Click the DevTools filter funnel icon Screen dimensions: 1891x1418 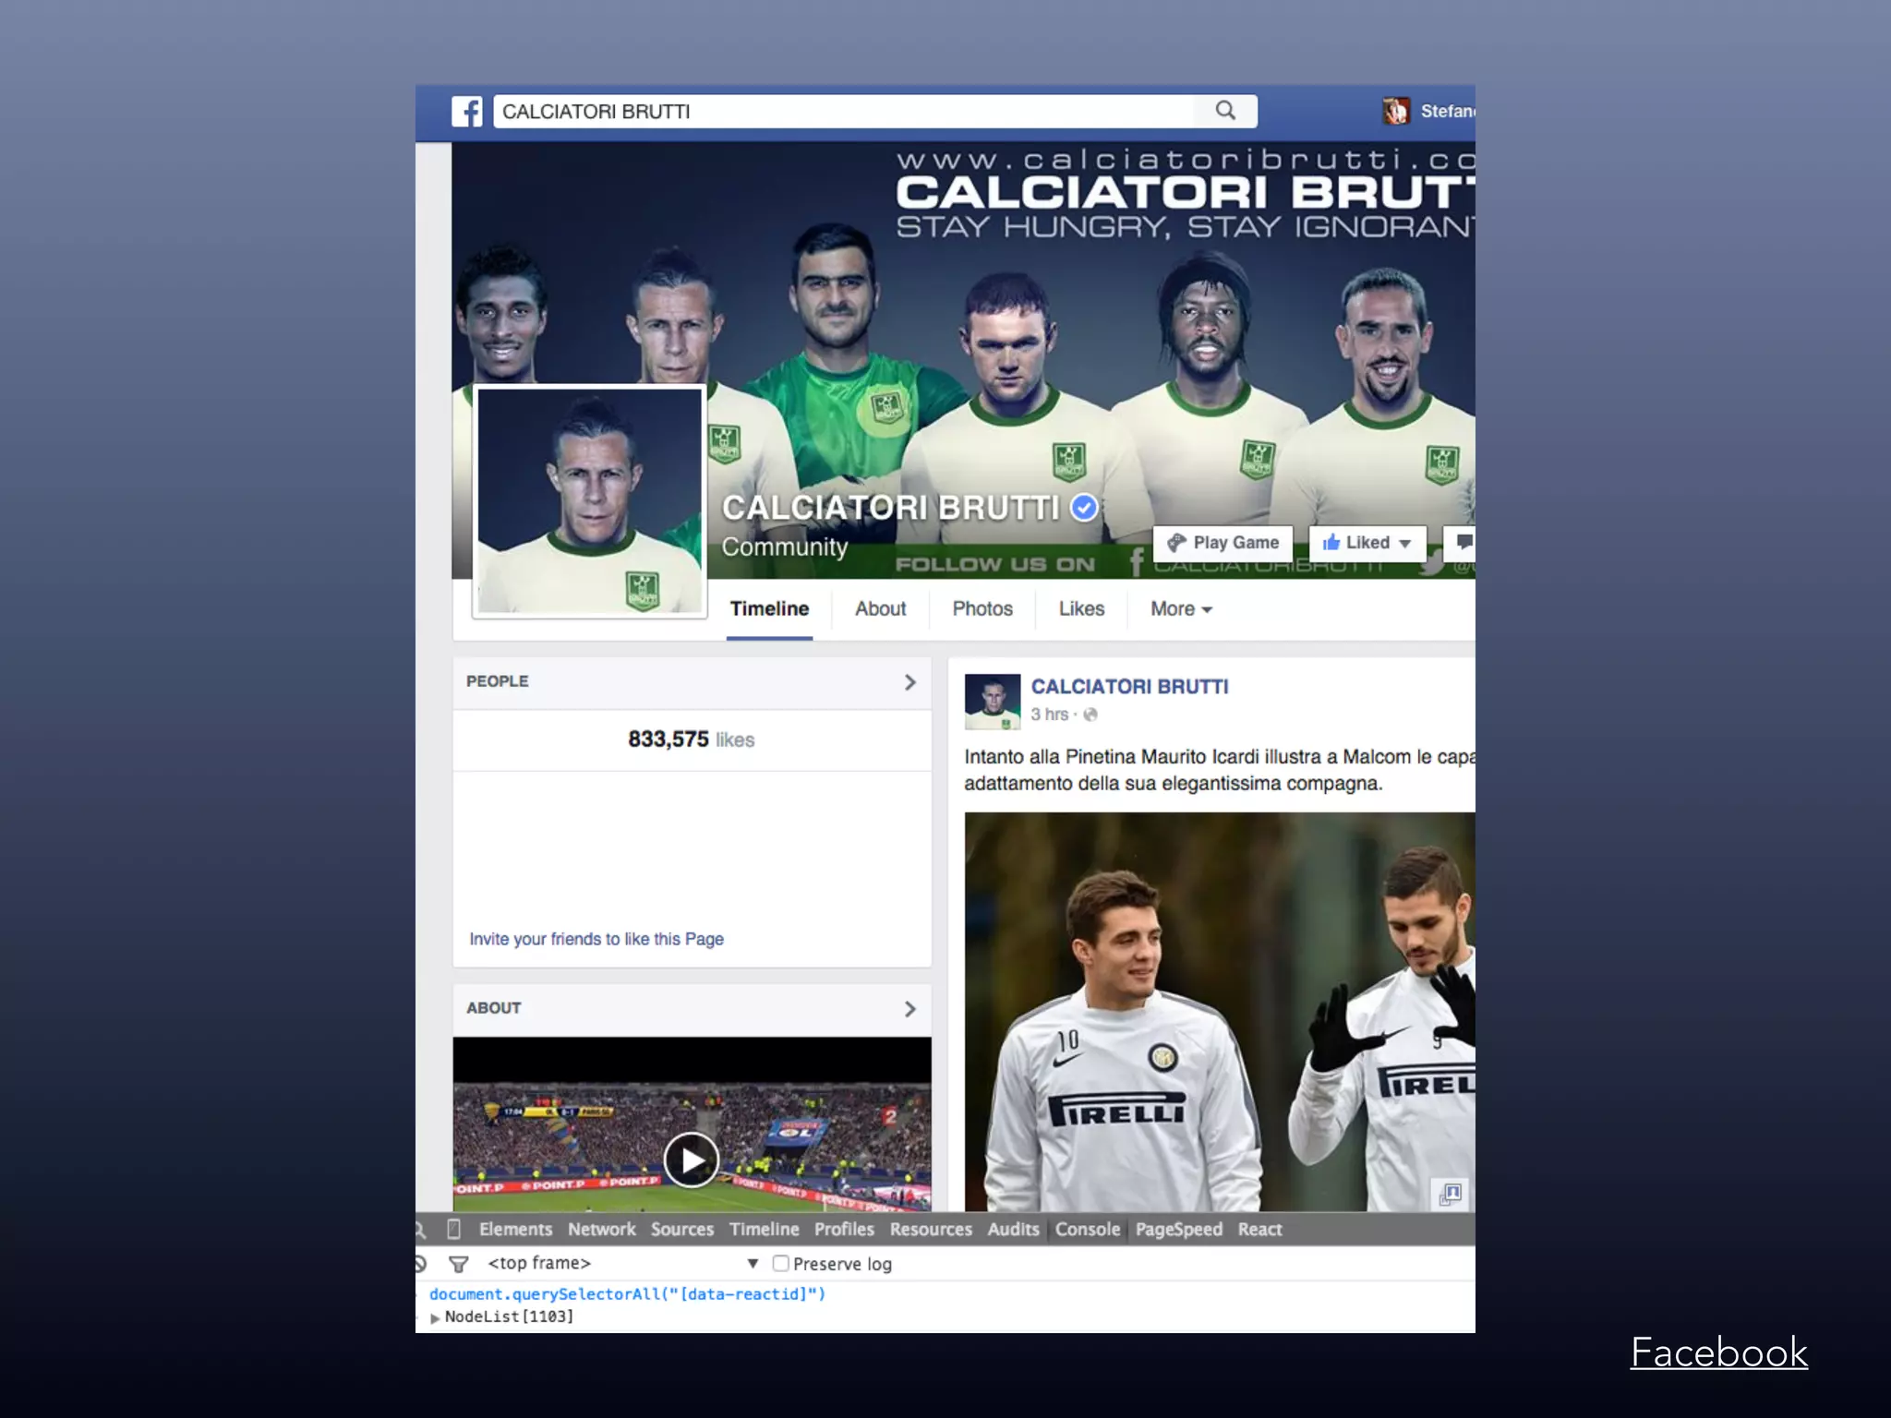(x=459, y=1264)
